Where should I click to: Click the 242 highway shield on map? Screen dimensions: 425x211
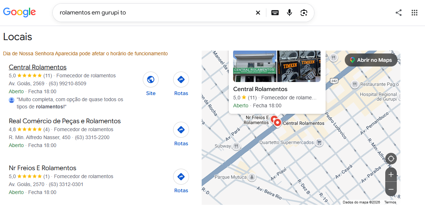tap(333, 81)
